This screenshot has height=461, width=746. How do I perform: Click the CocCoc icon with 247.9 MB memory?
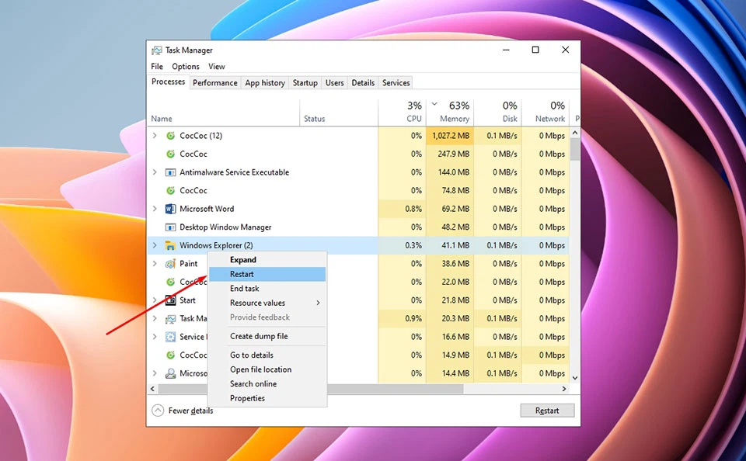(x=170, y=154)
